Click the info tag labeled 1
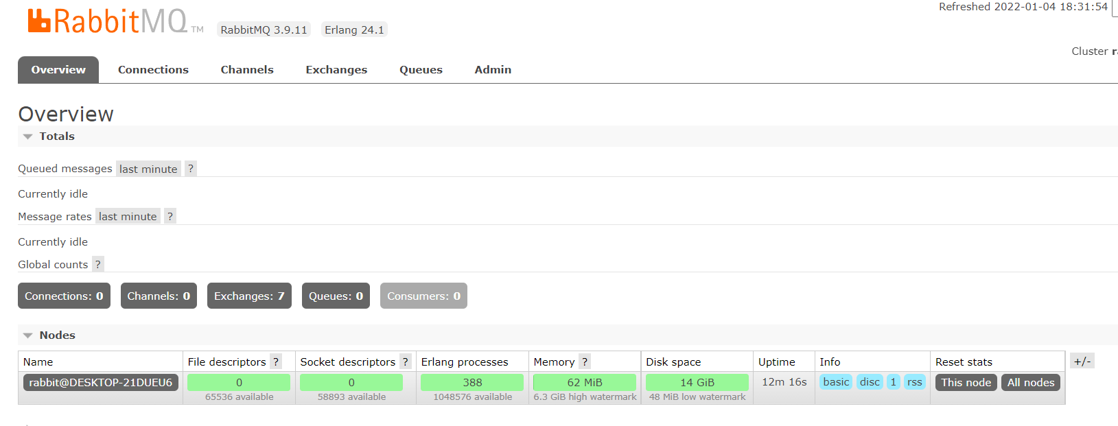1118x426 pixels. point(893,382)
